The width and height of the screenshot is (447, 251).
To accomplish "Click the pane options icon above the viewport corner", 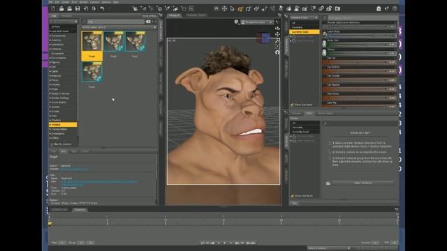I will [279, 15].
